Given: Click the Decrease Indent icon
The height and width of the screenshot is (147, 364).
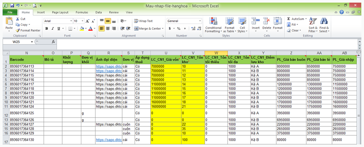Looking at the screenshot, I should point(122,29).
